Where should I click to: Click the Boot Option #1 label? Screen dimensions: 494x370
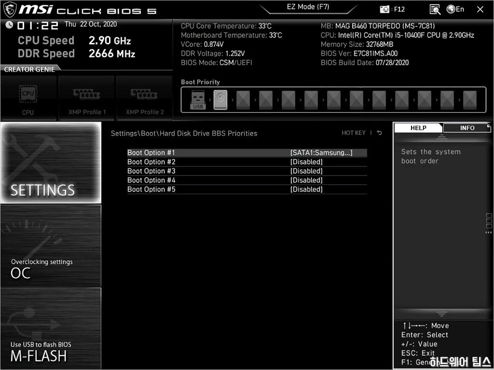point(151,153)
